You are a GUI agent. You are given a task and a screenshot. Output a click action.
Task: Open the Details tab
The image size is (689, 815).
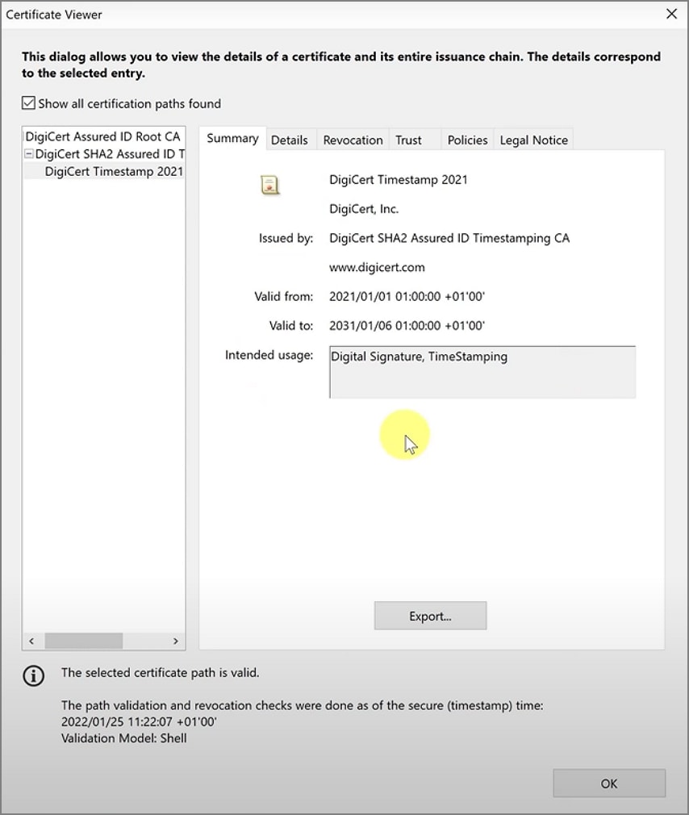(x=290, y=140)
